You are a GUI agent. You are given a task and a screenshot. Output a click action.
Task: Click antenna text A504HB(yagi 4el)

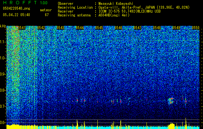coord(114,15)
